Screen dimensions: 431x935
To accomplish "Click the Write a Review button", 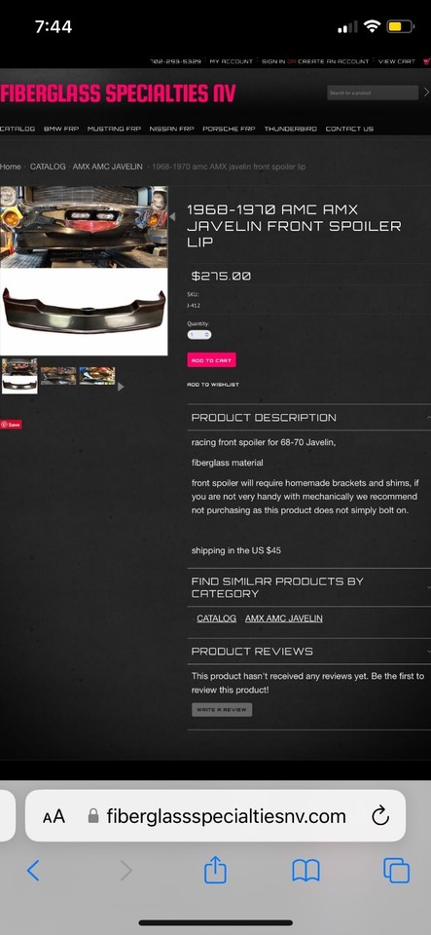I will (x=222, y=710).
